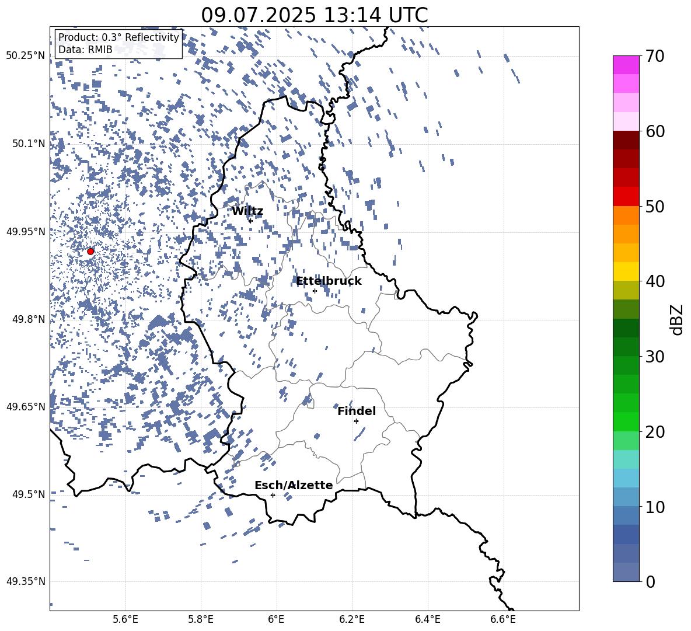The image size is (691, 631).
Task: Click the red radar location dot
Action: coord(90,252)
